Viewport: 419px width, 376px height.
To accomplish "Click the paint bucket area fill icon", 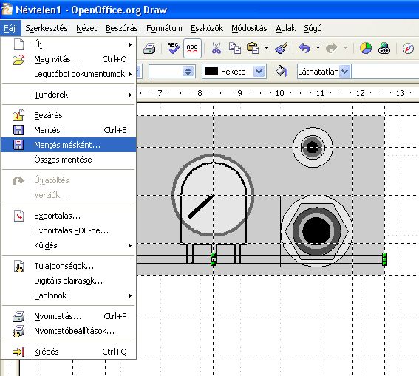I will [x=282, y=72].
